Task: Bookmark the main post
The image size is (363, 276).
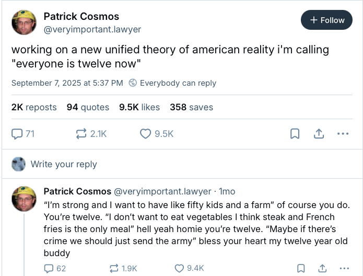Action: click(x=295, y=134)
